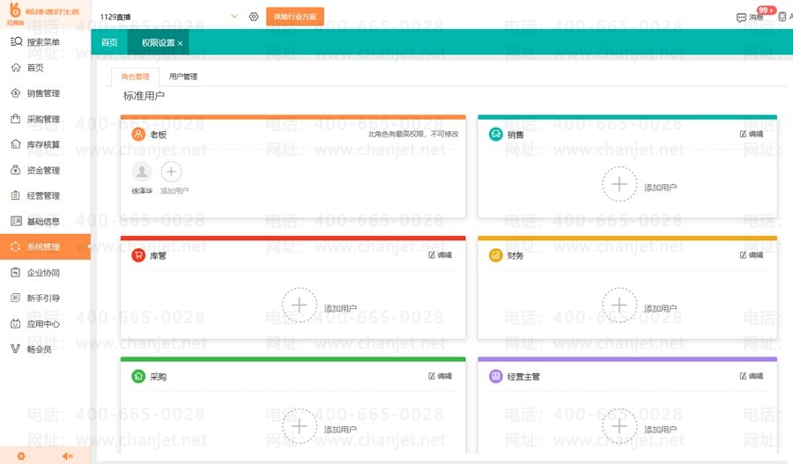Click the 经营主管 role purple icon
Viewport: 793px width, 464px height.
click(495, 376)
